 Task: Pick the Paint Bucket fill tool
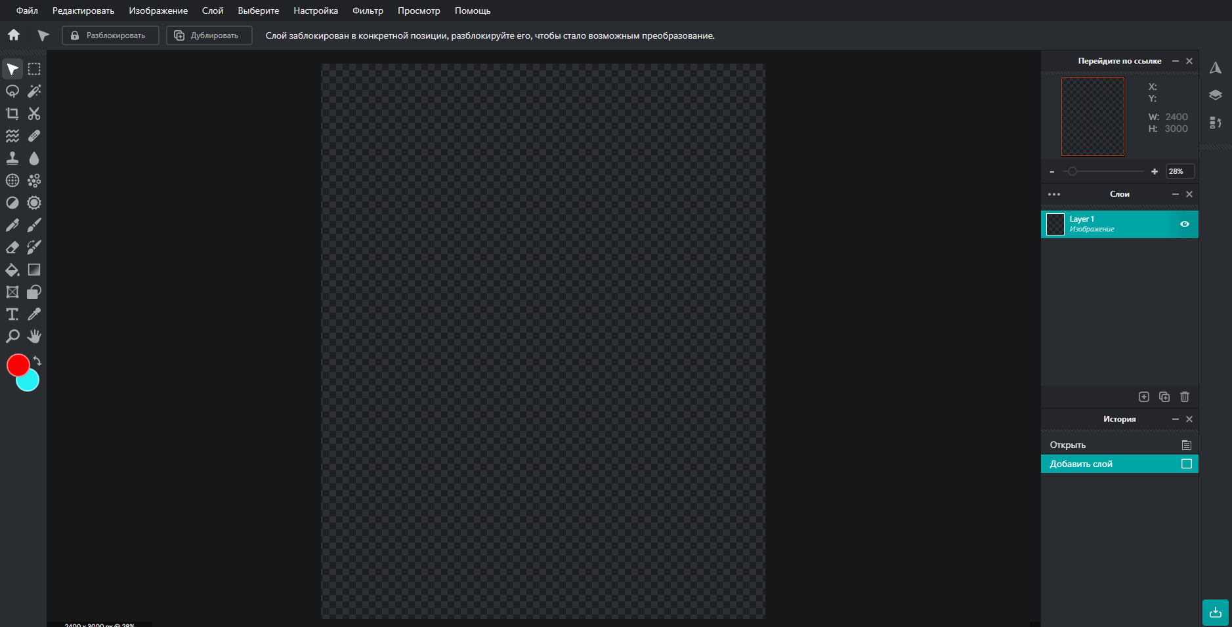(x=12, y=270)
